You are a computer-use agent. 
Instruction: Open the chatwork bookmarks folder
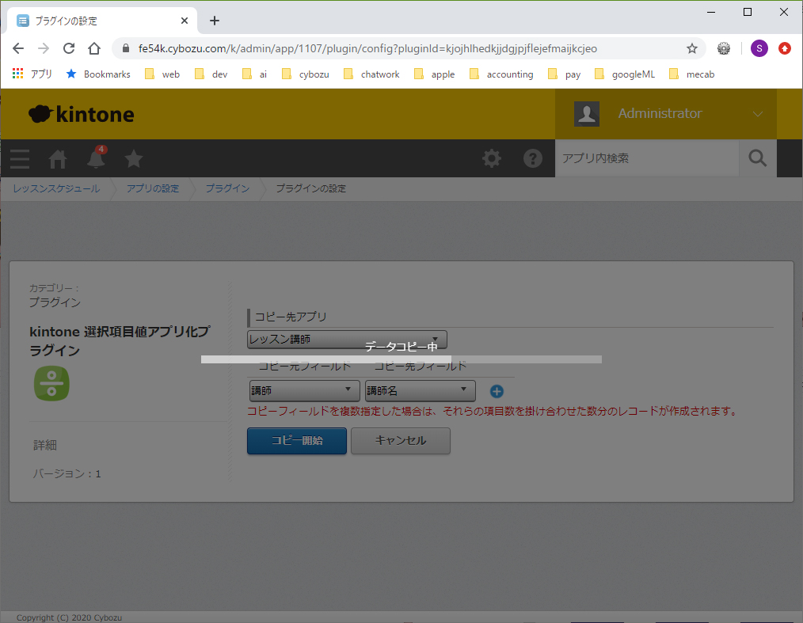(x=371, y=74)
